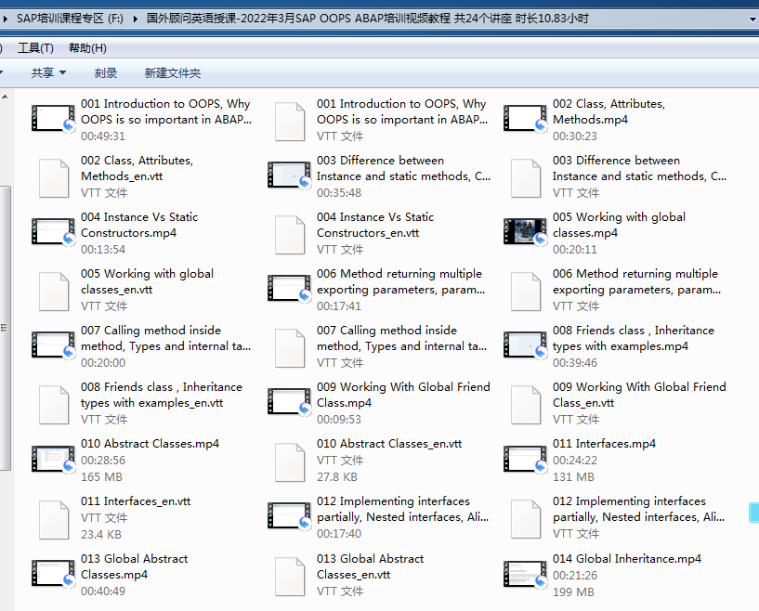Image resolution: width=759 pixels, height=611 pixels.
Task: Select the 003 Difference between Instance VTT file icon
Action: pos(526,178)
